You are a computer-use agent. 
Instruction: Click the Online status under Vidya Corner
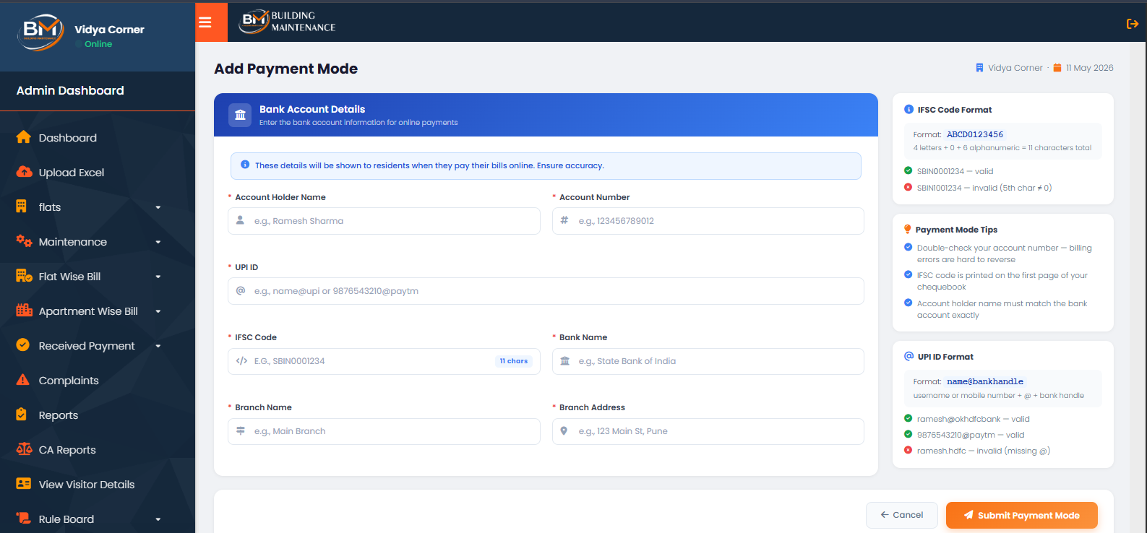[94, 44]
